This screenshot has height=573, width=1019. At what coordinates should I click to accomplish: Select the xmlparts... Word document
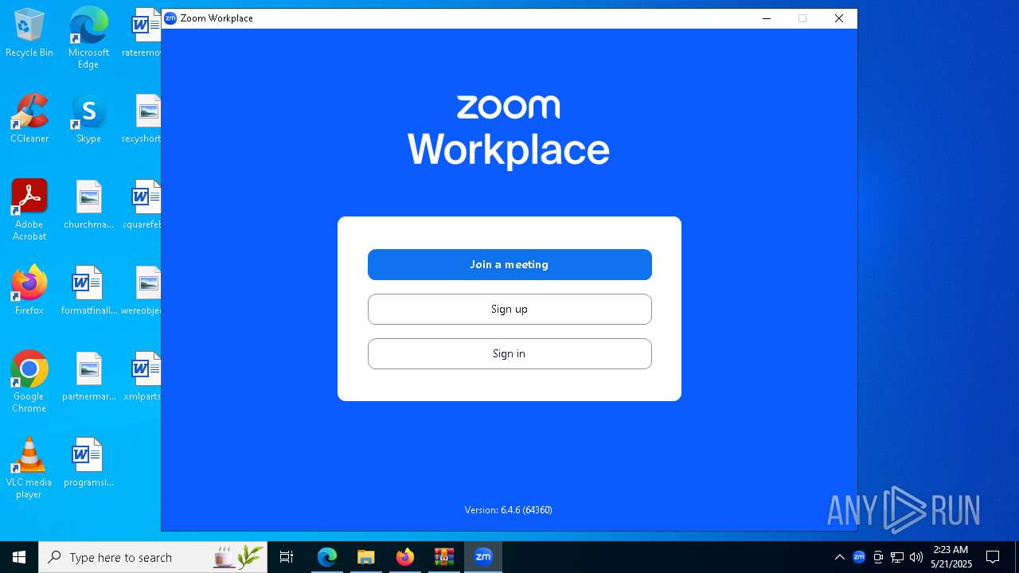pos(144,376)
